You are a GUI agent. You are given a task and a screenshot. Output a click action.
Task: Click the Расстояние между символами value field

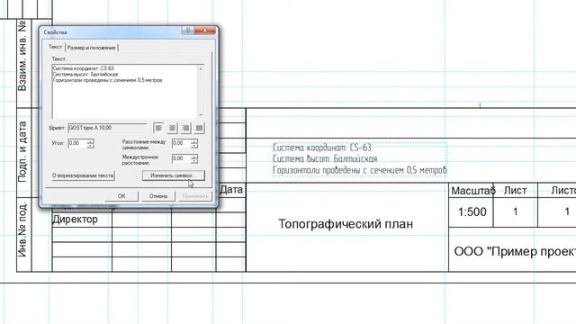coord(181,143)
